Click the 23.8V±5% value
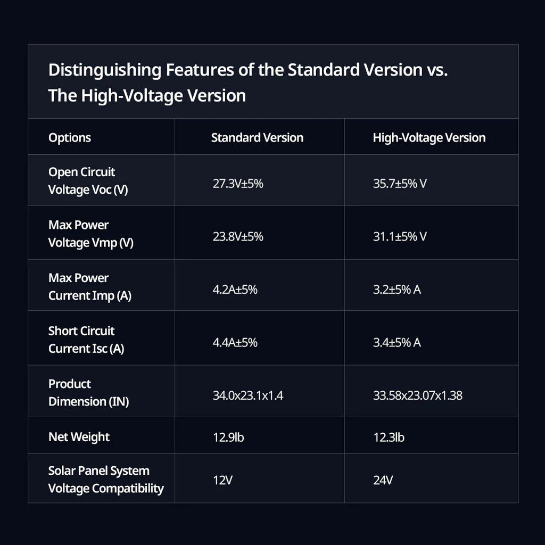The width and height of the screenshot is (545, 545). 238,236
